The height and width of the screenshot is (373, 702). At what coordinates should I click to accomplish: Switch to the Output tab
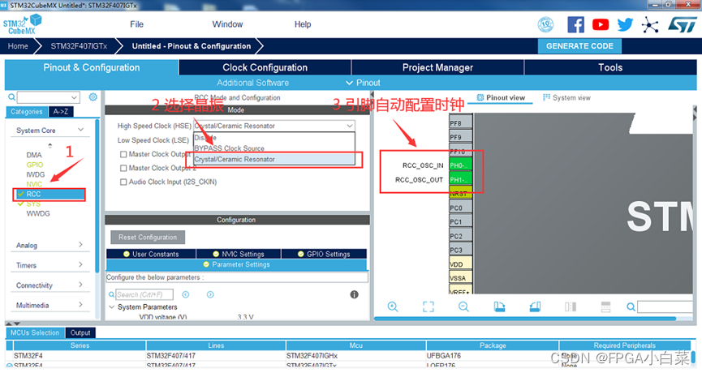click(80, 332)
